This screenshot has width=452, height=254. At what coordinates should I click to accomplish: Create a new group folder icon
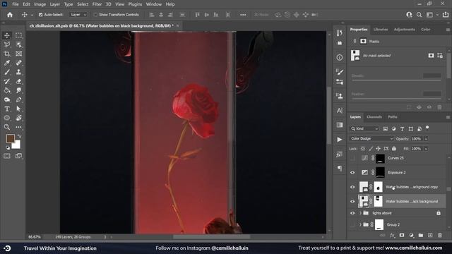pos(421,235)
